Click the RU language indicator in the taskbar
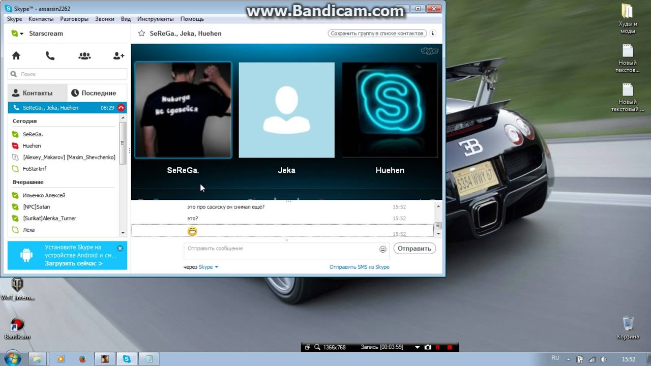This screenshot has height=366, width=651. click(555, 358)
